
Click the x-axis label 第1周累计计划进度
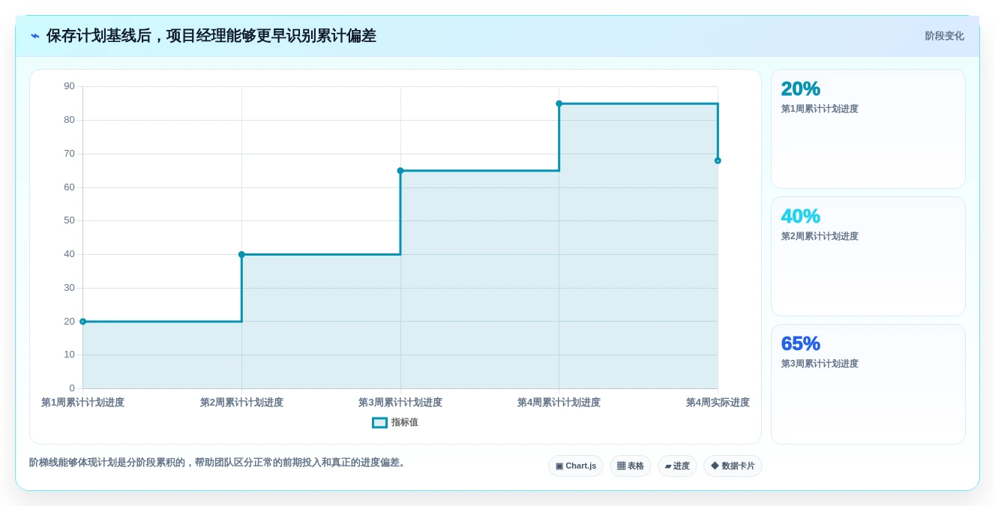[x=83, y=403]
